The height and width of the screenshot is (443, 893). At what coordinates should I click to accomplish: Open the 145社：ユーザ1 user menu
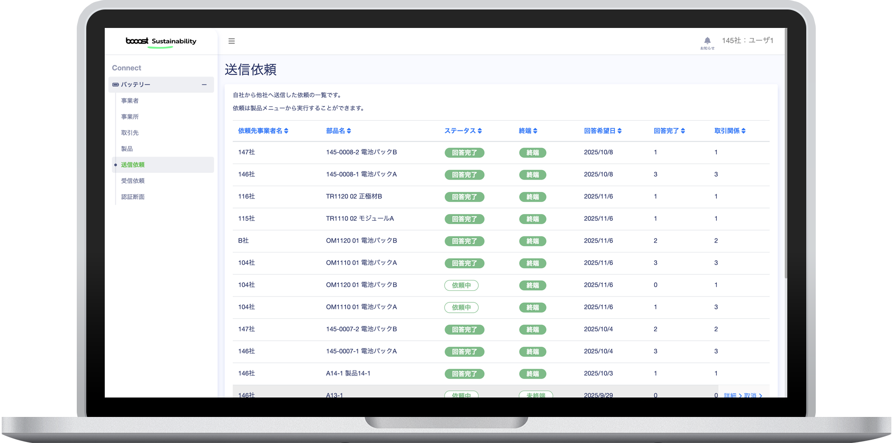[747, 41]
